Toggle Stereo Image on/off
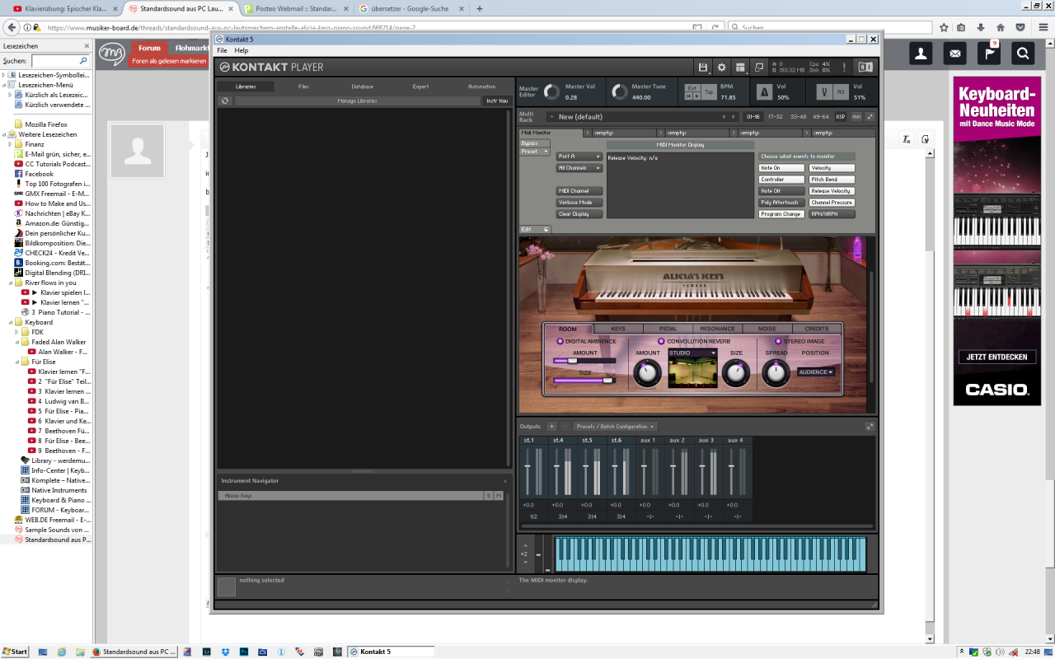 777,341
